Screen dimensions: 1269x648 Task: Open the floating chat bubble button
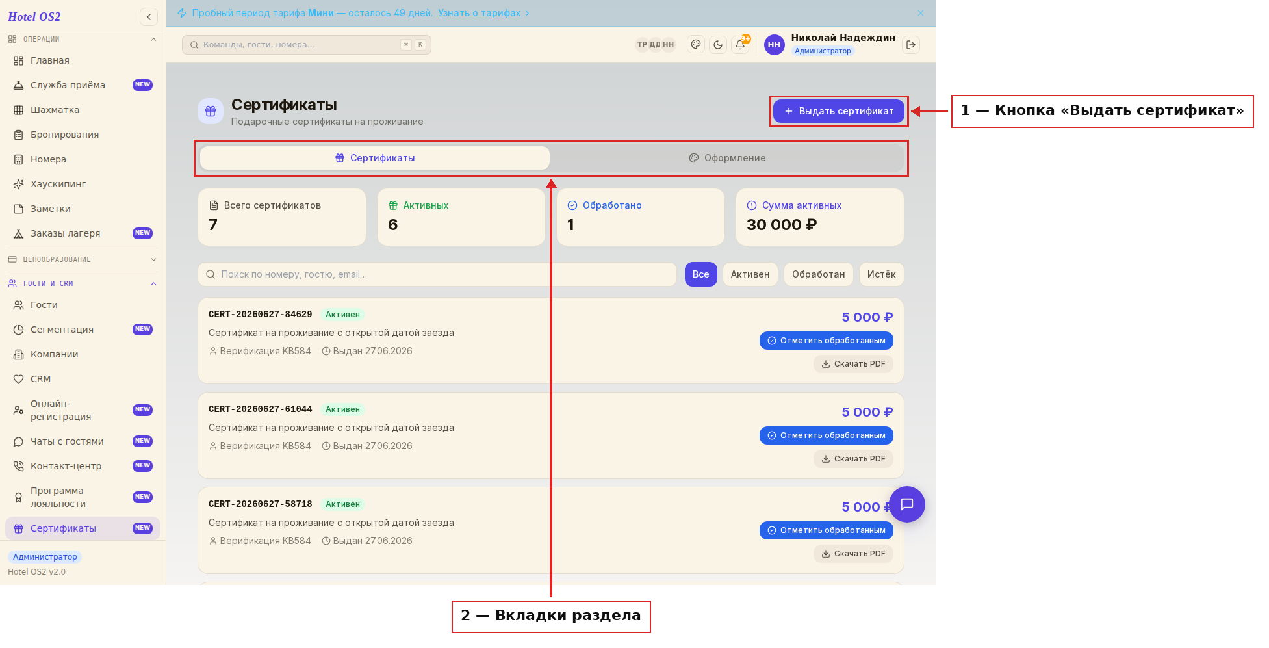(907, 504)
